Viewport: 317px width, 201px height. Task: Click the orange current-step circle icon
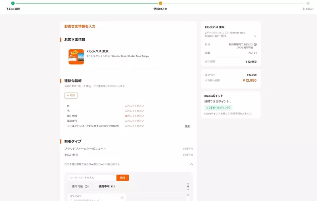tap(160, 3)
